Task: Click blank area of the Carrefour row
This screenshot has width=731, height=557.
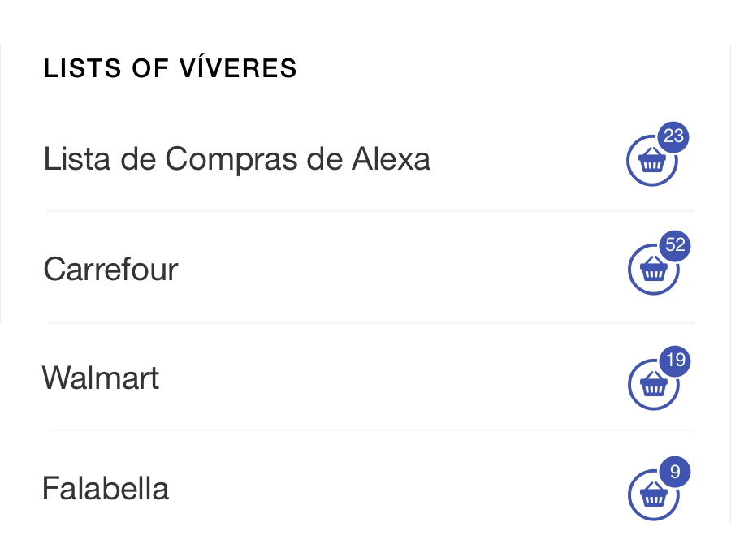Action: (x=406, y=269)
